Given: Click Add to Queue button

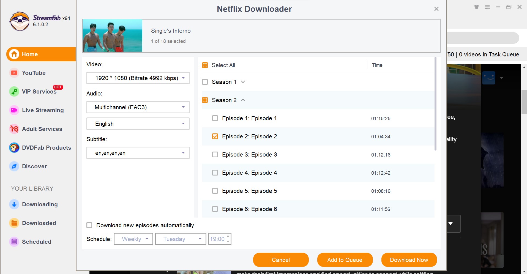Looking at the screenshot, I should (x=345, y=260).
